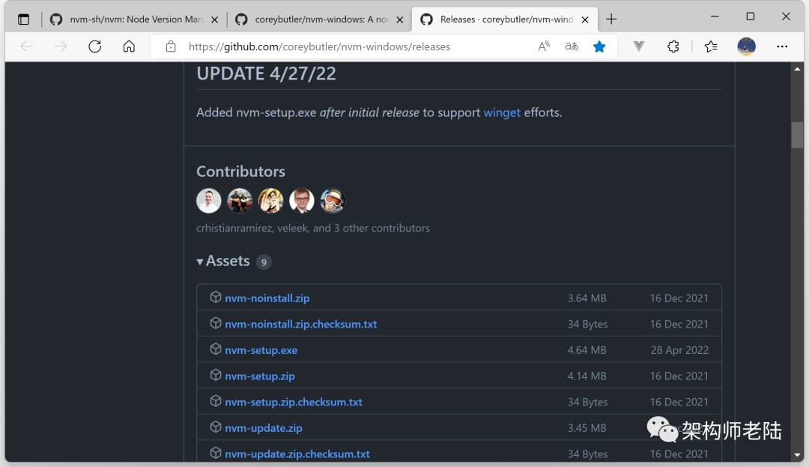The height and width of the screenshot is (467, 809).
Task: Click the 28 Apr 2022 date
Action: point(679,350)
